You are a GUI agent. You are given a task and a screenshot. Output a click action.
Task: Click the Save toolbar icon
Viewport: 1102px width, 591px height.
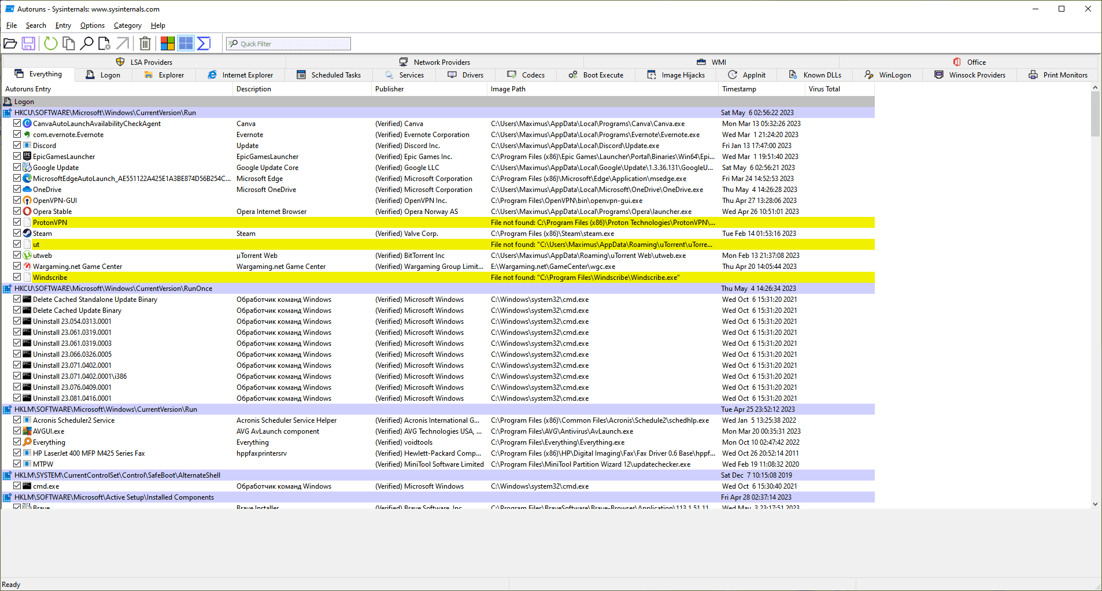[28, 43]
